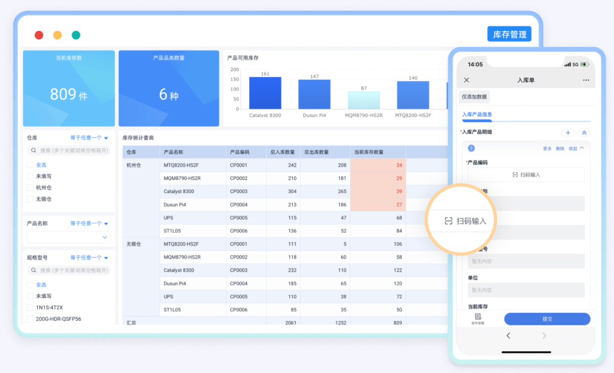Expand the 产品名称 combo box
Screen dimensions: 614x373
pyautogui.click(x=69, y=237)
